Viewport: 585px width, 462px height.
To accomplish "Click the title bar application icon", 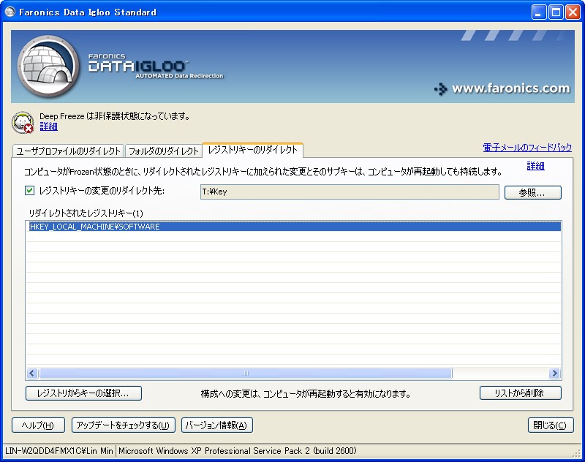I will pos(10,12).
